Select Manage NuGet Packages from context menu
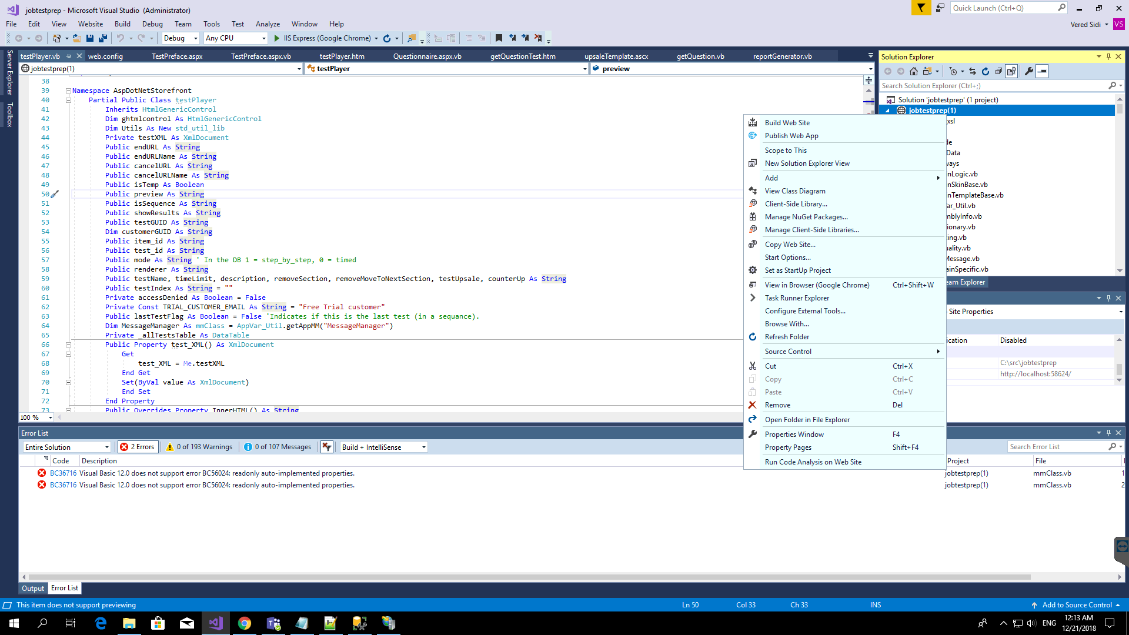1129x635 pixels. point(807,216)
